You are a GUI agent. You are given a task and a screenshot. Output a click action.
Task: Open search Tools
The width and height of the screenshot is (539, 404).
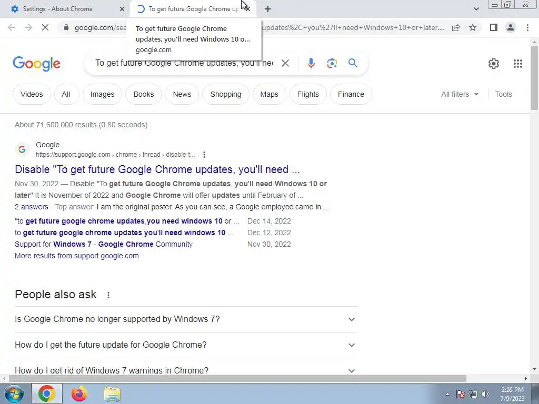[x=503, y=94]
